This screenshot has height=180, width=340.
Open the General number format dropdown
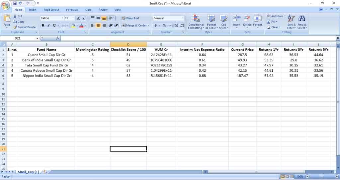point(183,18)
